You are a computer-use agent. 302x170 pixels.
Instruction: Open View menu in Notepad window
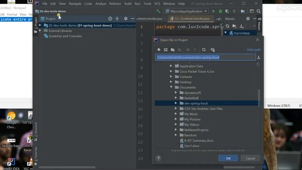pyautogui.click(x=23, y=15)
